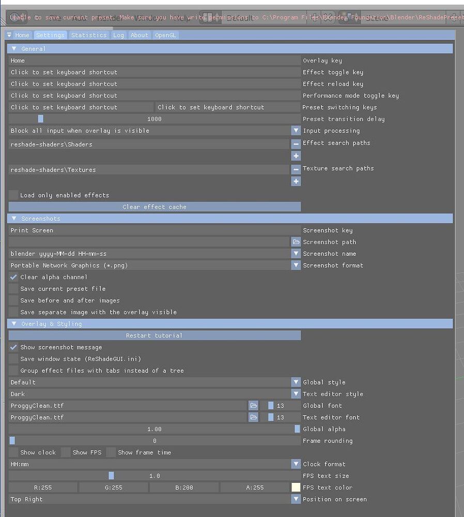Click the Global font ProggyClean.ttf field
The width and height of the screenshot is (464, 517).
click(x=128, y=405)
